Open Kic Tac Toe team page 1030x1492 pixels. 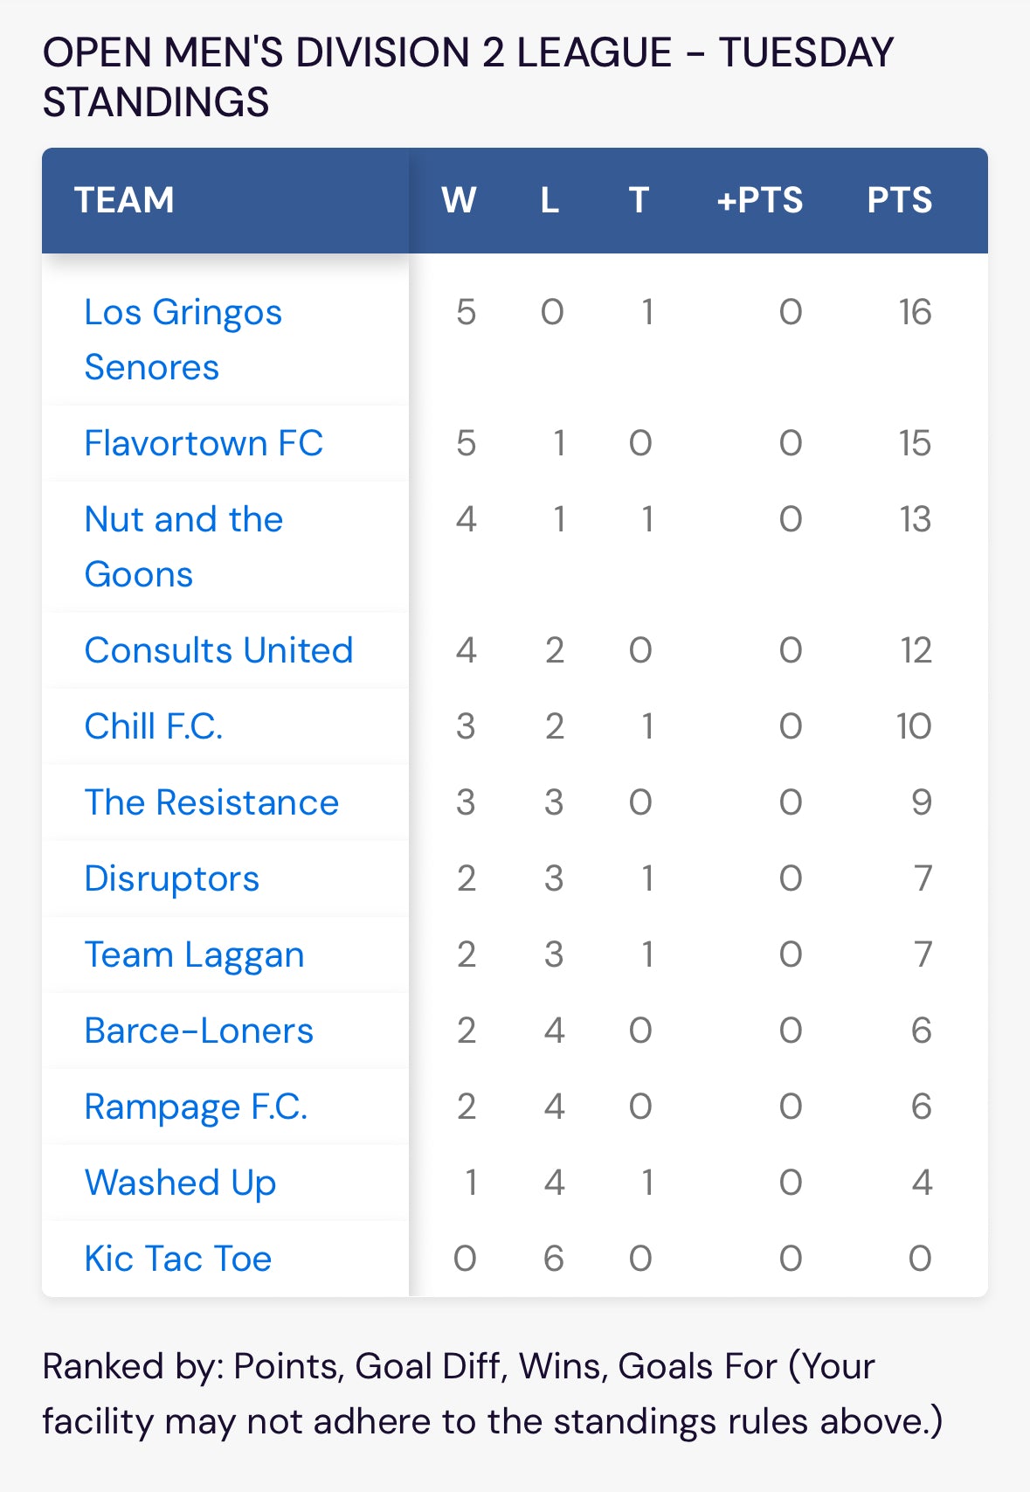178,1259
